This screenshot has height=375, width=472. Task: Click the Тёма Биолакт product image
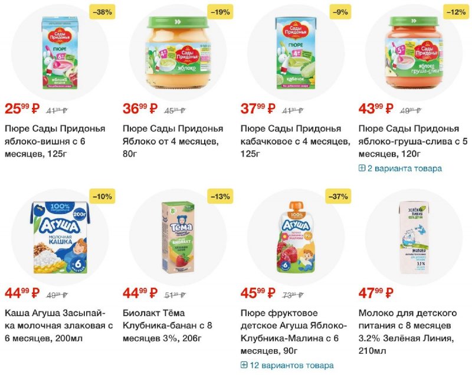point(178,238)
